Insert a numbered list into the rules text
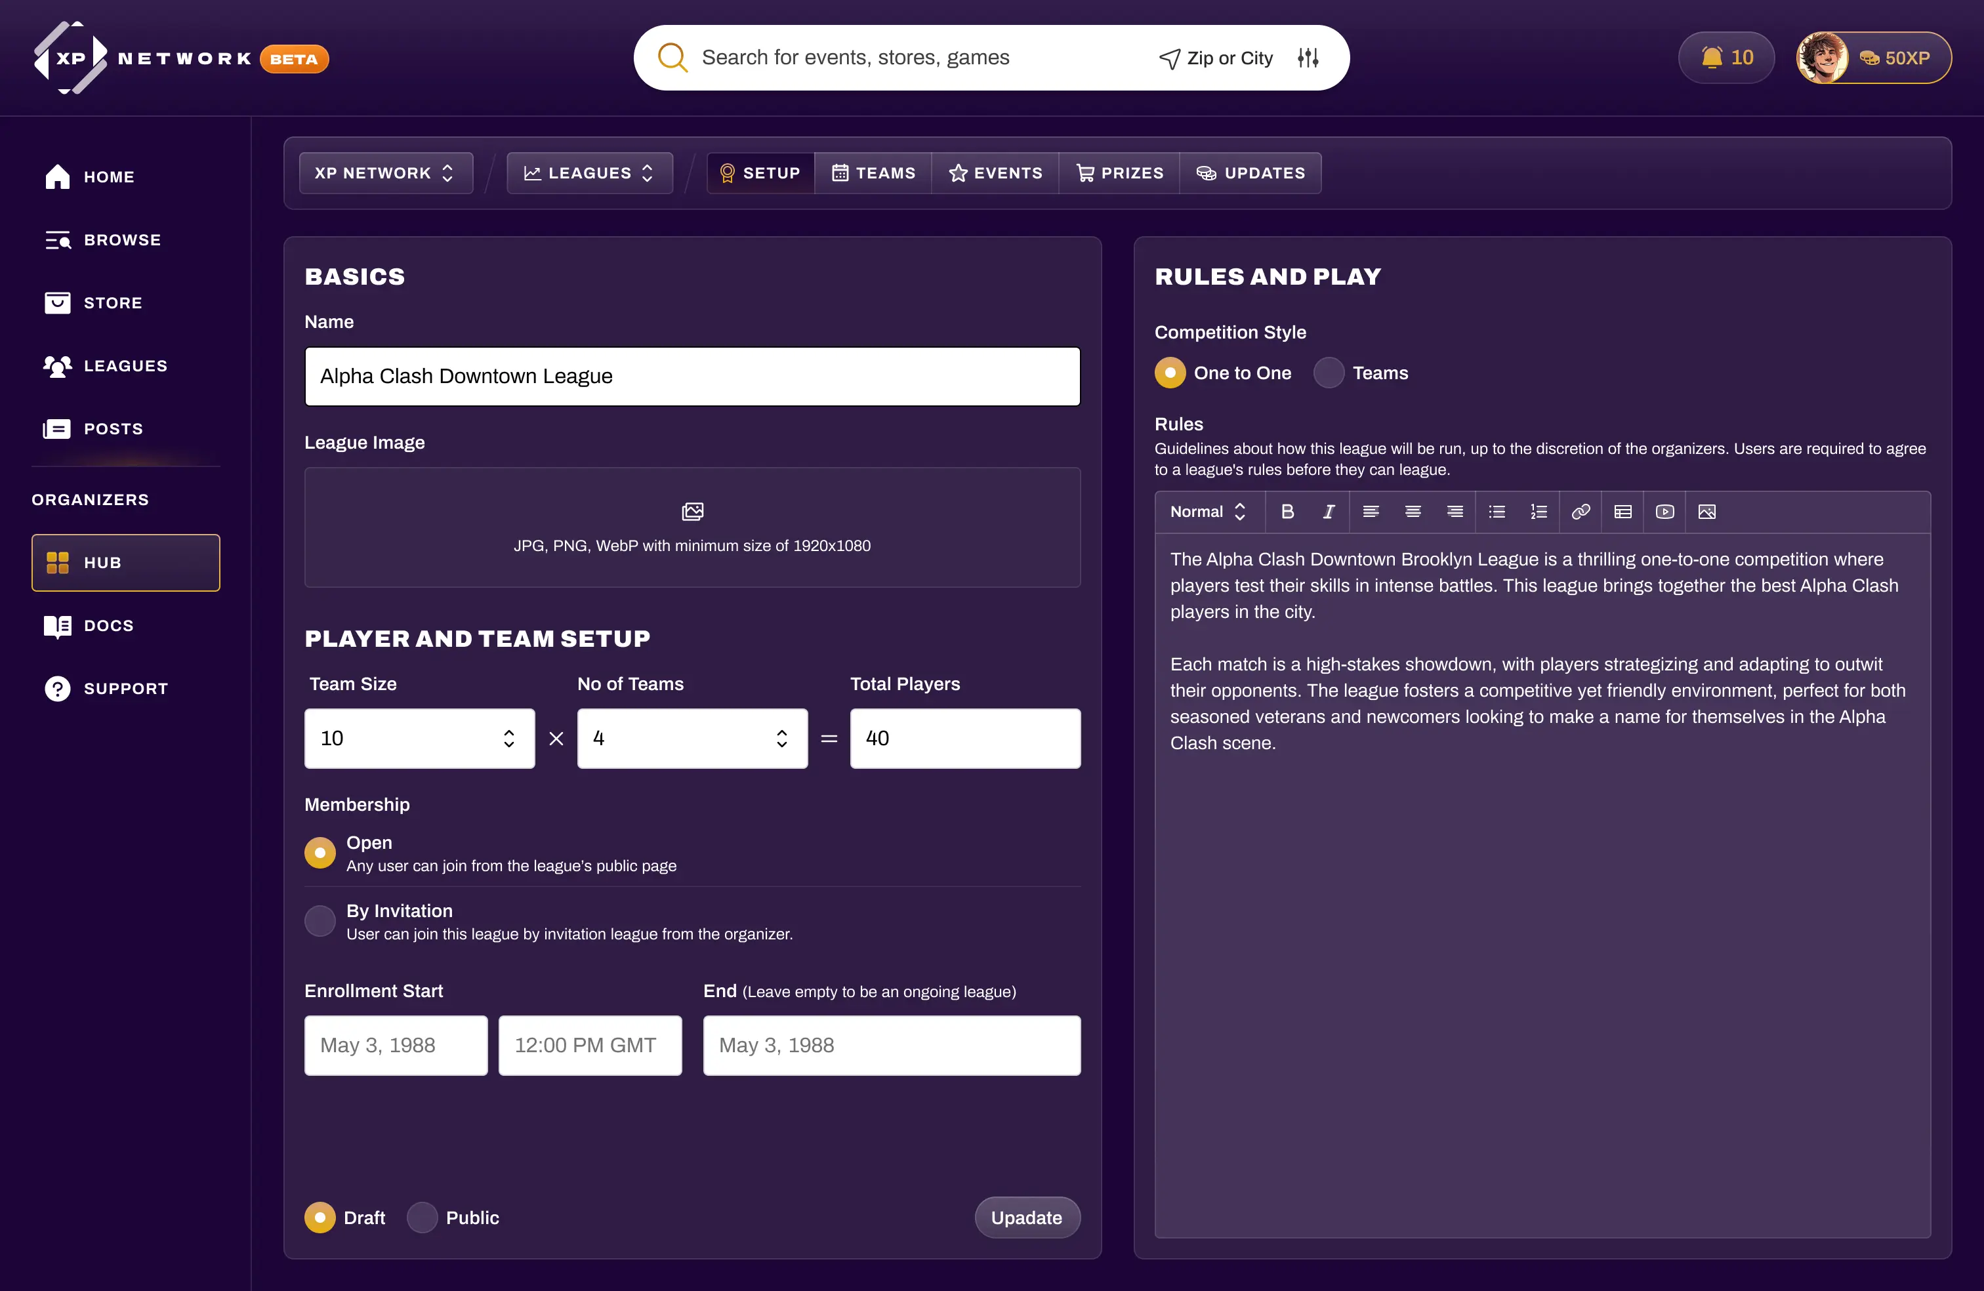 pos(1539,512)
